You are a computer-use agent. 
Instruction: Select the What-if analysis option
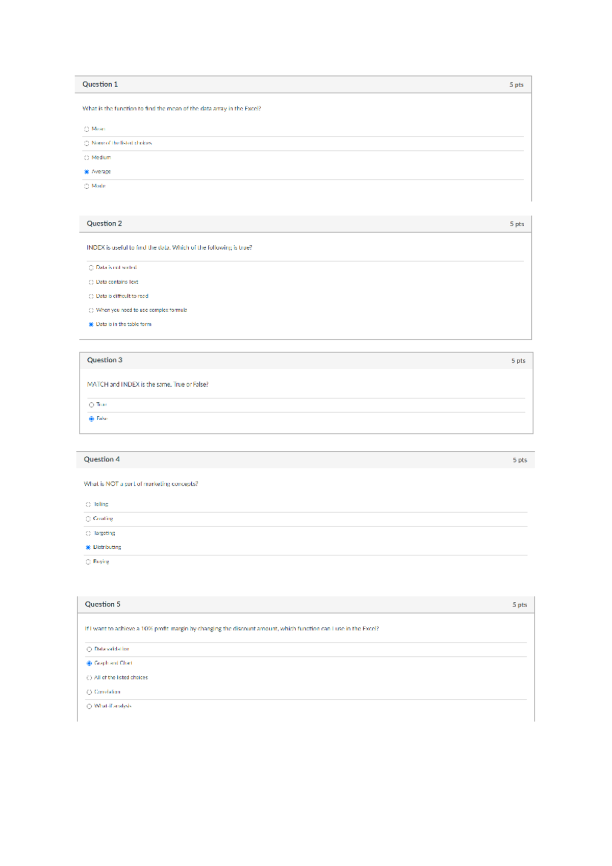[x=89, y=706]
